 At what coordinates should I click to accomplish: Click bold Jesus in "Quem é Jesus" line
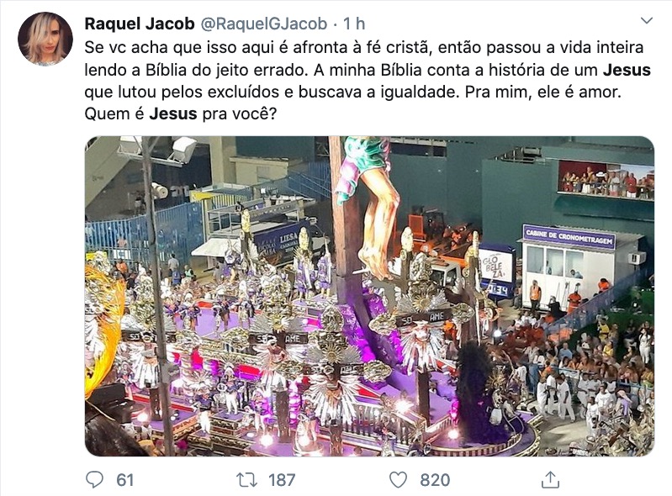173,114
